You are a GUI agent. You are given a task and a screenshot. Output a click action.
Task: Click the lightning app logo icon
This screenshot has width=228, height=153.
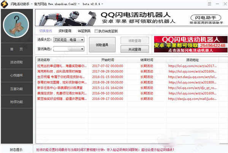point(4,4)
